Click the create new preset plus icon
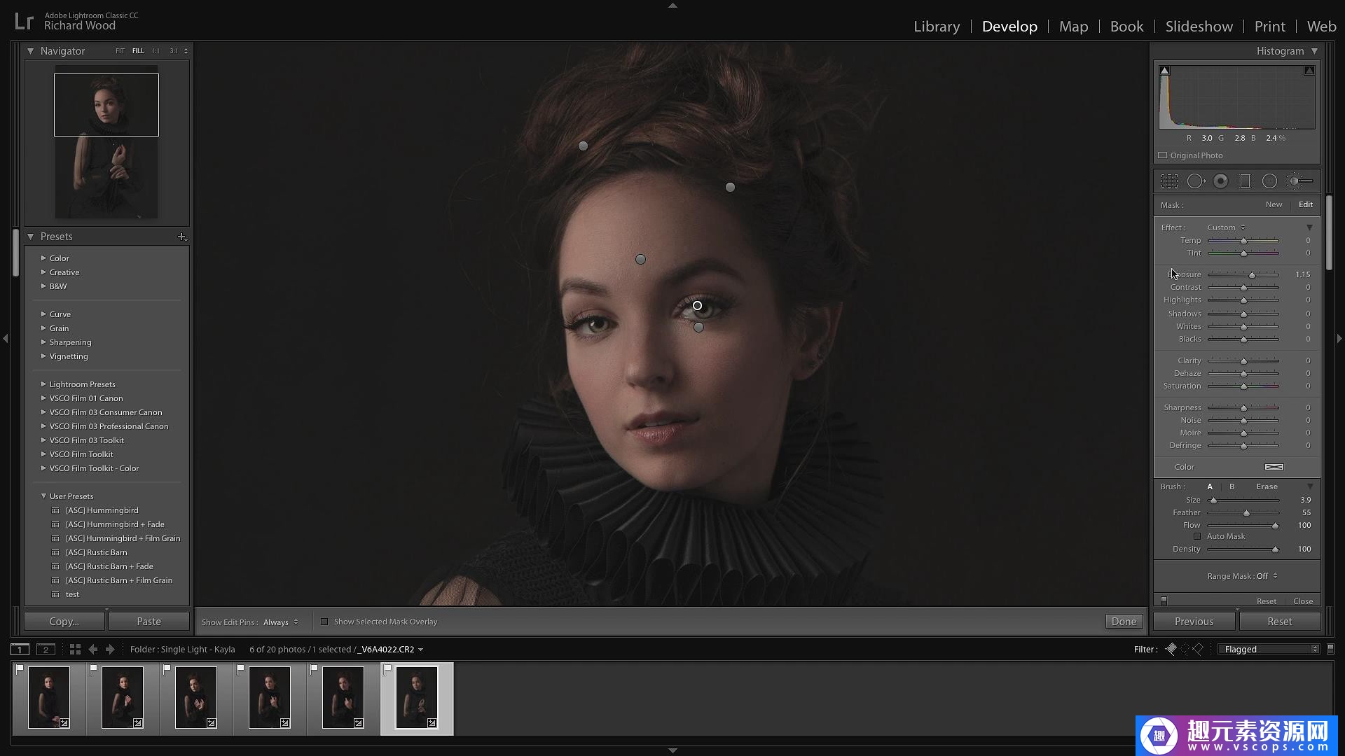The image size is (1345, 756). [182, 237]
